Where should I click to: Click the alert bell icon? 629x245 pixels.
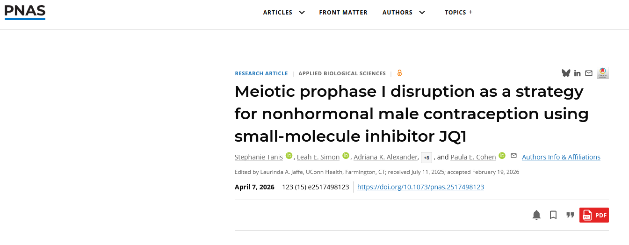pos(536,215)
